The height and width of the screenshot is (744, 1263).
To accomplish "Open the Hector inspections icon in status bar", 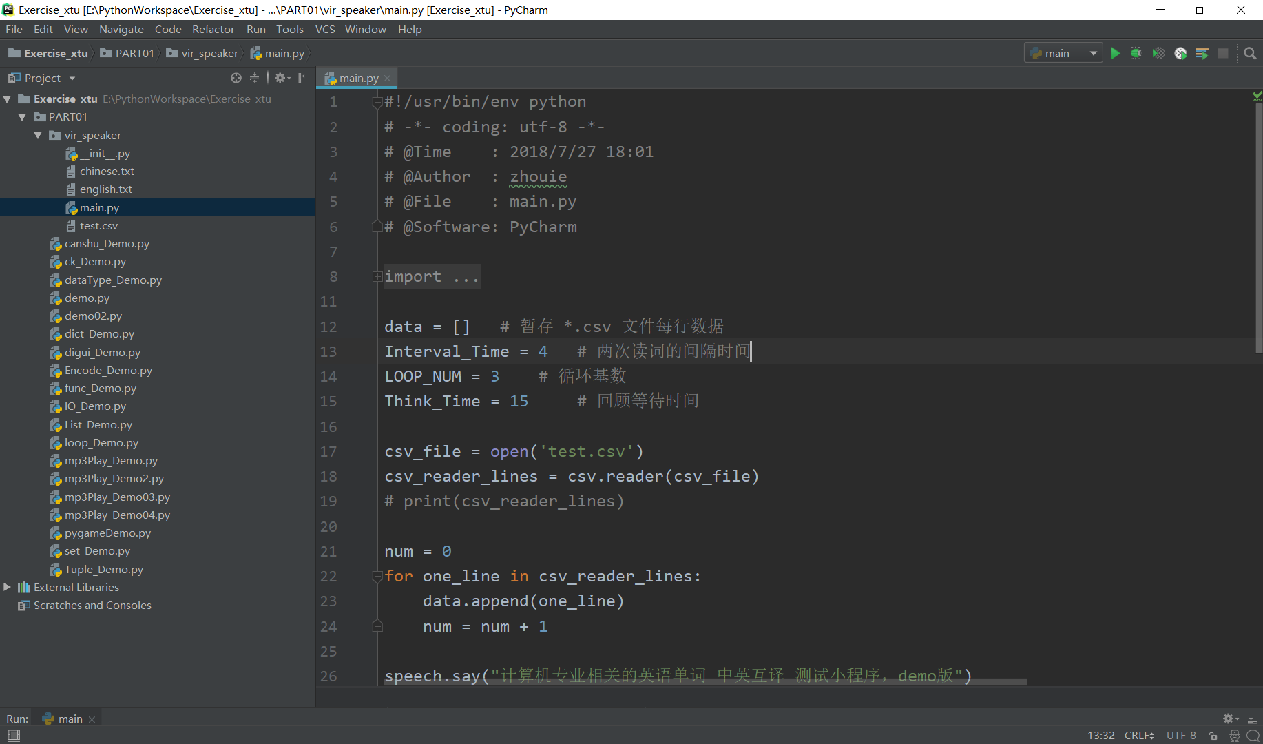I will click(1234, 736).
